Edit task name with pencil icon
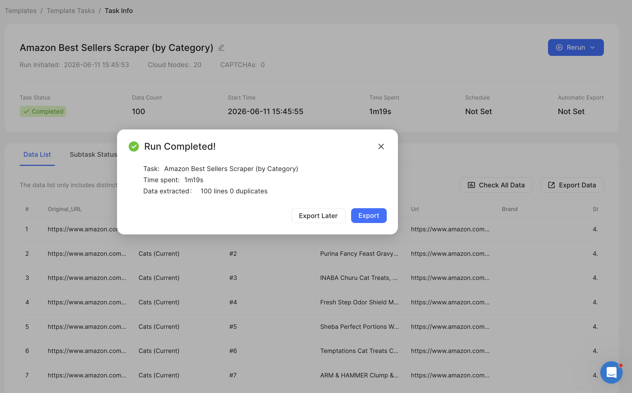Image resolution: width=632 pixels, height=393 pixels. pos(221,48)
